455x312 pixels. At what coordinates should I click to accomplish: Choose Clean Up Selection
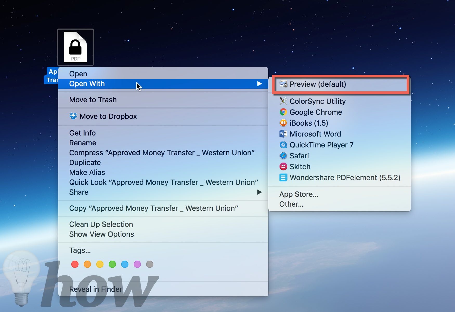pos(163,224)
